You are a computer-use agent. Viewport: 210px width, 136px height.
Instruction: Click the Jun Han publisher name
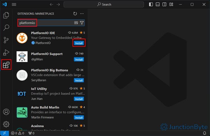click(x=37, y=99)
